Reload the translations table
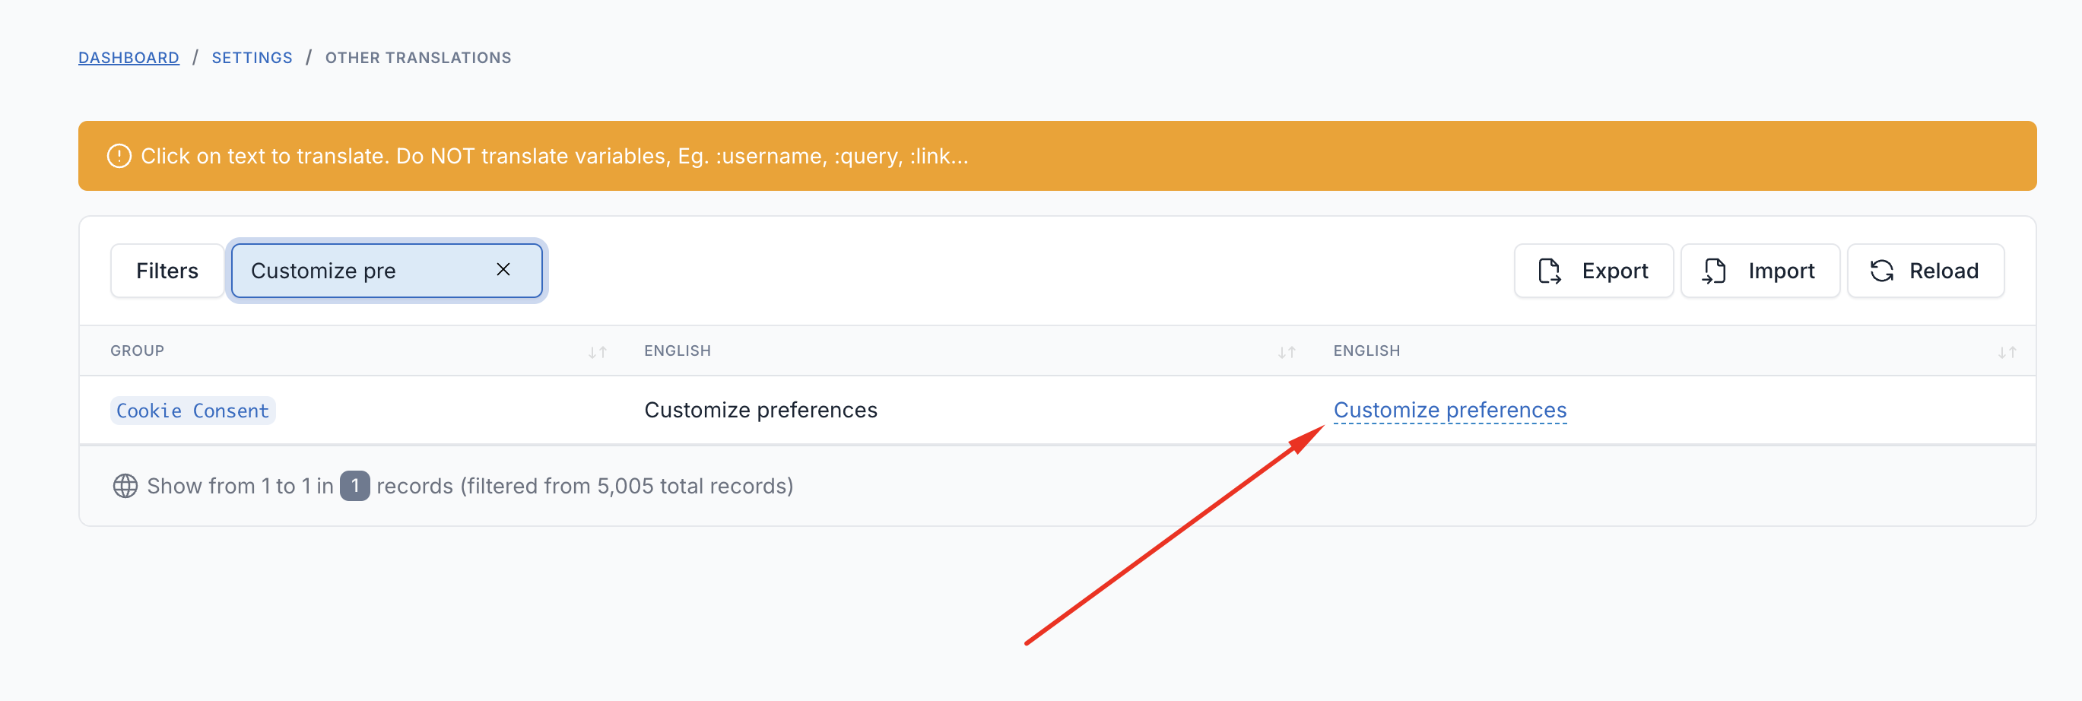This screenshot has height=701, width=2082. [1925, 271]
